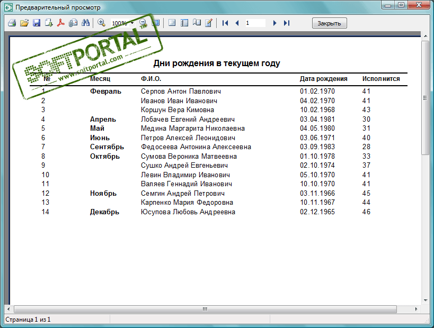Click the vertical scrollbar down arrow
The width and height of the screenshot is (434, 328).
(425, 300)
